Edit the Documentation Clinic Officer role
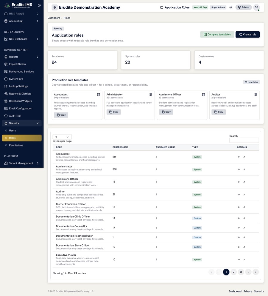The width and height of the screenshot is (268, 296). coord(244,218)
